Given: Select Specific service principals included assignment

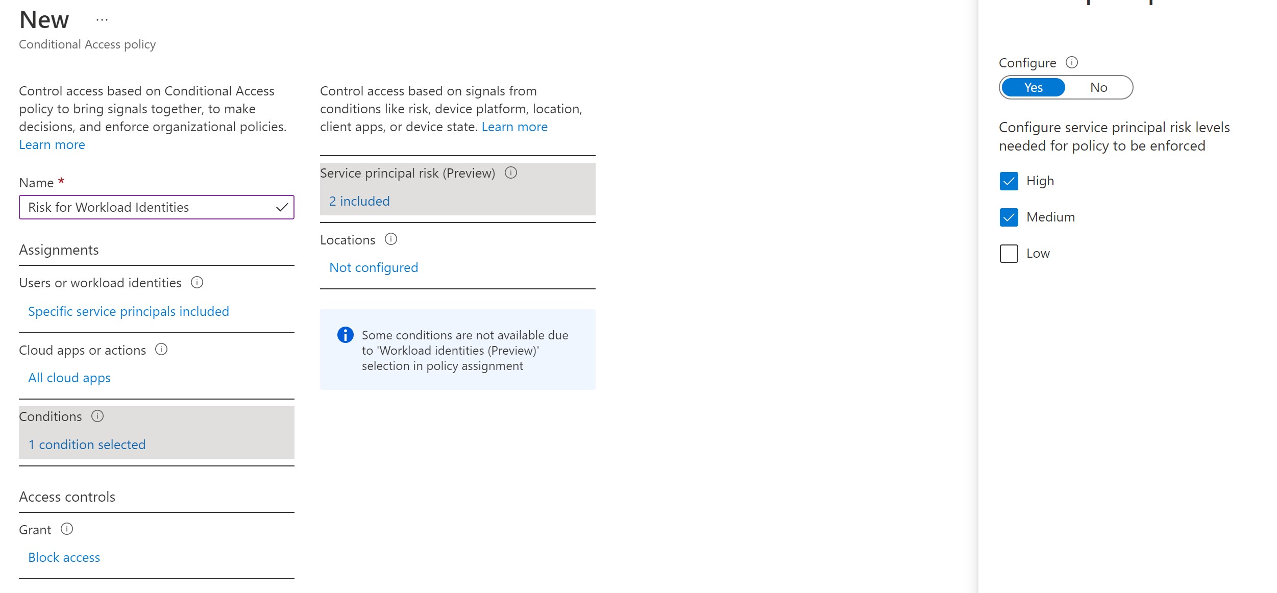Looking at the screenshot, I should 128,310.
